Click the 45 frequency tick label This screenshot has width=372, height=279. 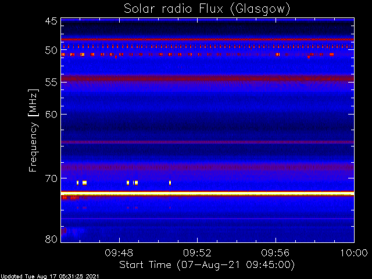[51, 21]
